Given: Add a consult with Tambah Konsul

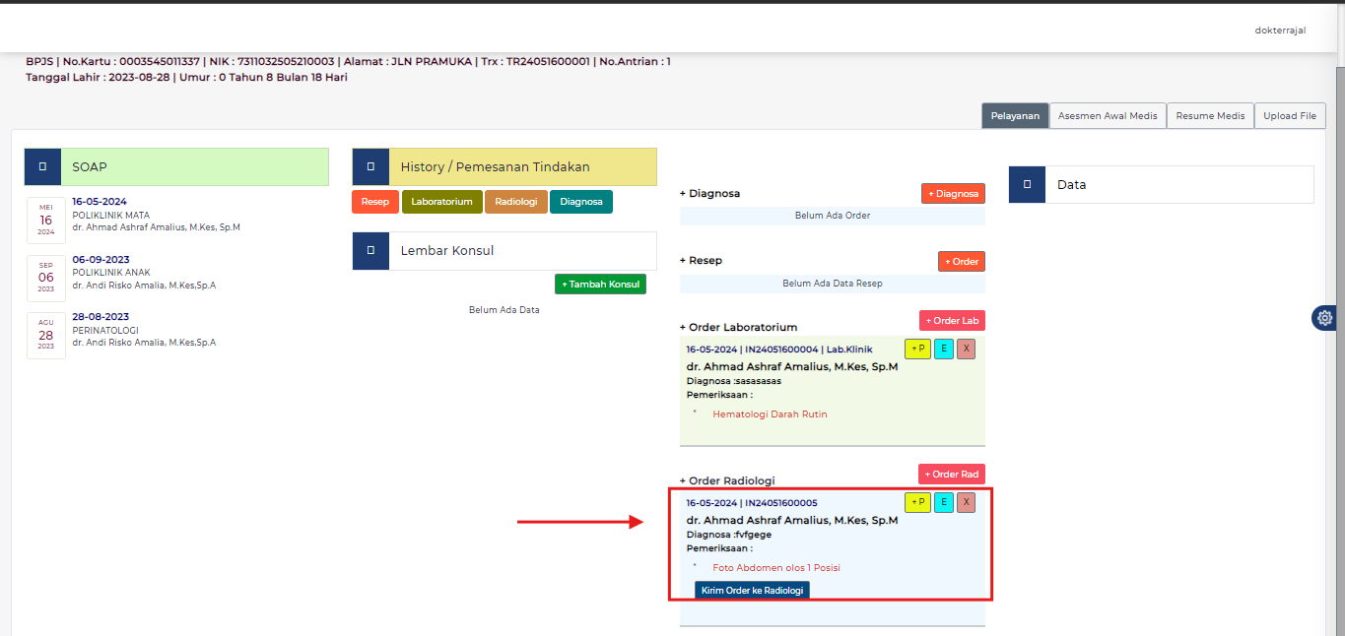Looking at the screenshot, I should click(600, 285).
